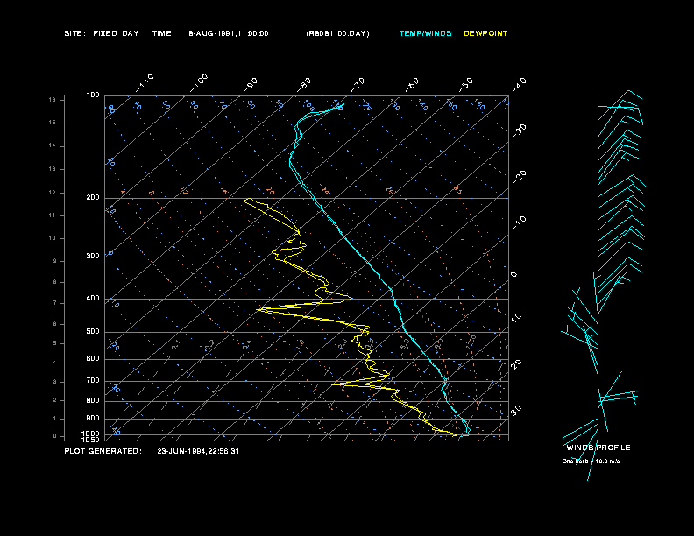
Task: Click the -80 isotherm label above the chart
Action: coord(304,85)
